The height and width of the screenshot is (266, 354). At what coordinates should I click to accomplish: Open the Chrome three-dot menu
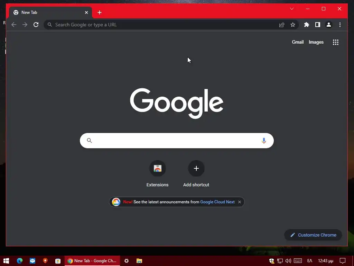tap(340, 25)
